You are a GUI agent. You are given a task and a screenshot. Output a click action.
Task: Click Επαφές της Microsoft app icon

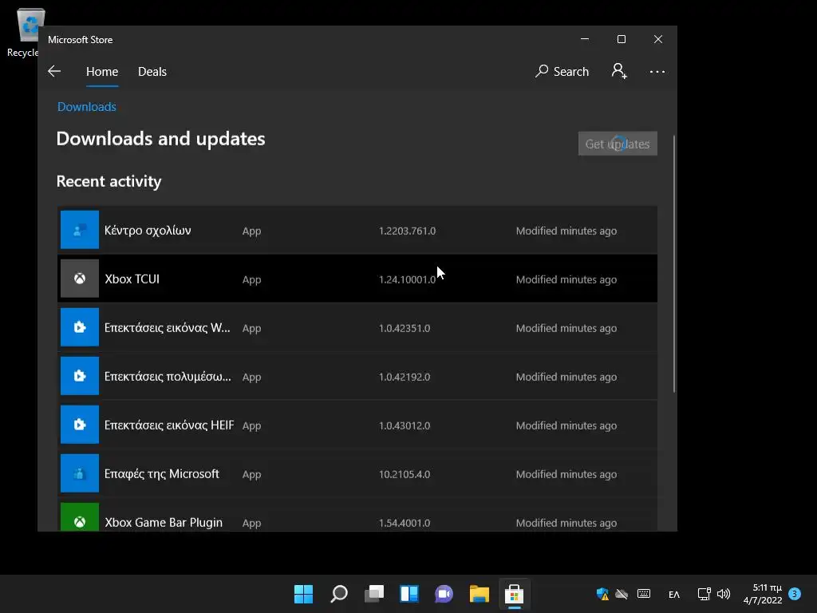coord(80,473)
